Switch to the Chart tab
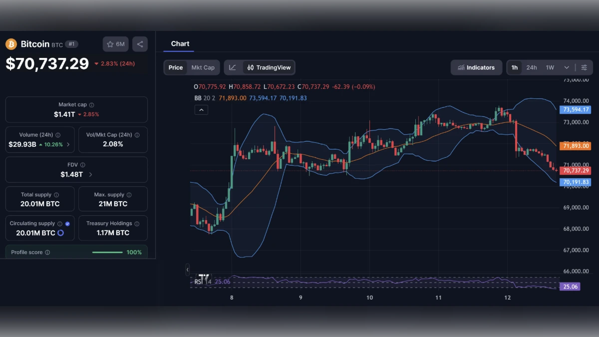 point(180,43)
